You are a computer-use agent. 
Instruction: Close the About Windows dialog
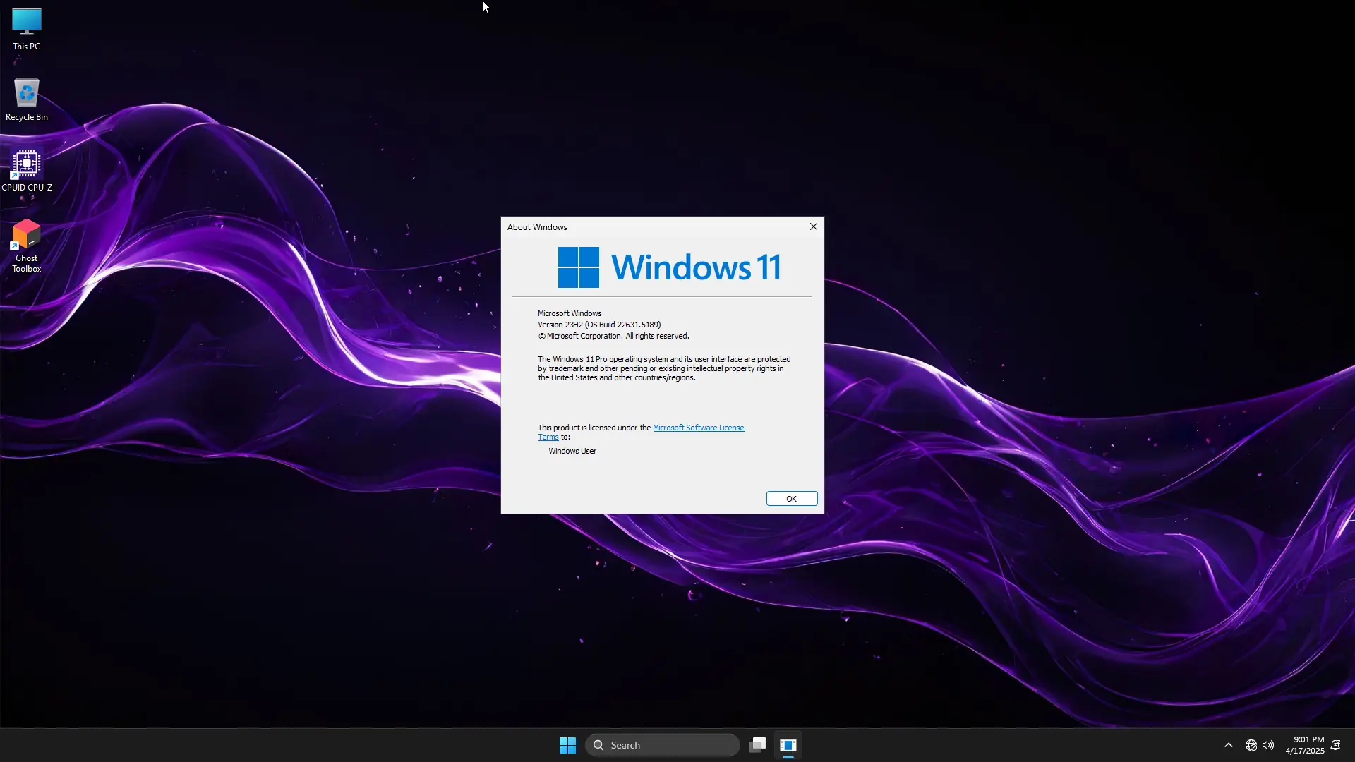coord(813,226)
